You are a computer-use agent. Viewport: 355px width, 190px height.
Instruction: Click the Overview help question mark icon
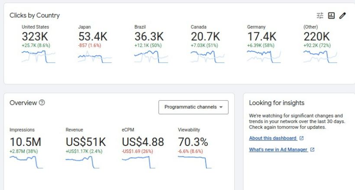coord(42,103)
